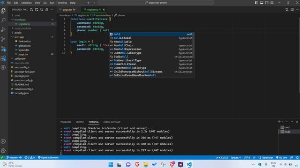Open the Selection menu
Image resolution: width=300 pixels, height=168 pixels.
[26, 3]
